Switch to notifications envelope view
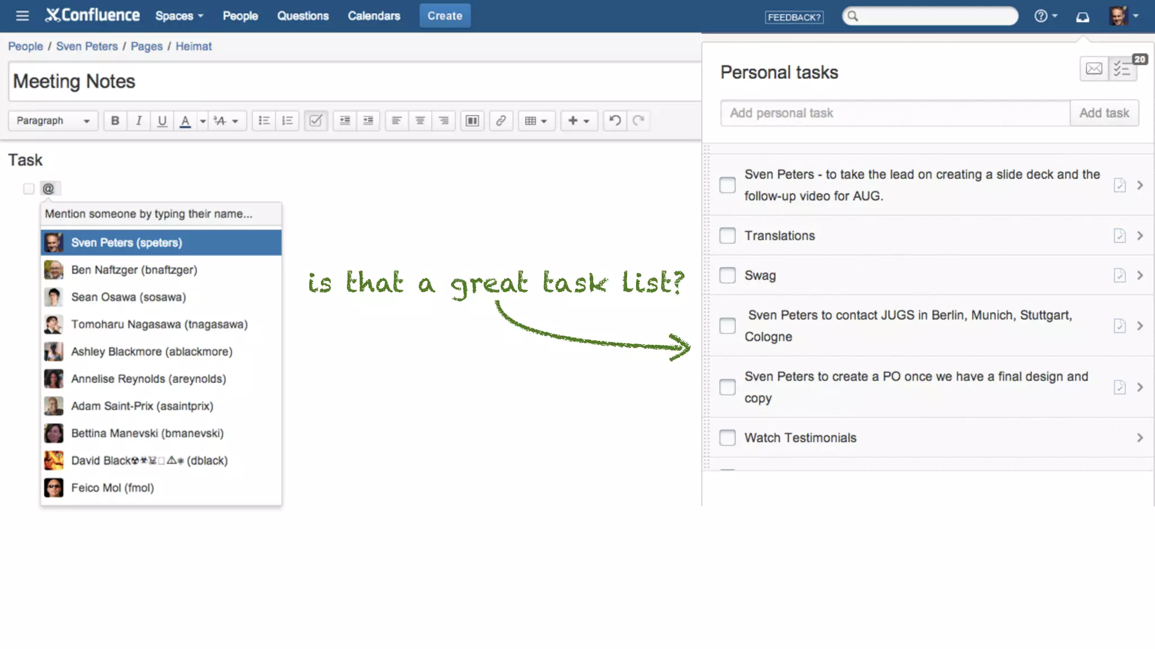 pyautogui.click(x=1094, y=69)
